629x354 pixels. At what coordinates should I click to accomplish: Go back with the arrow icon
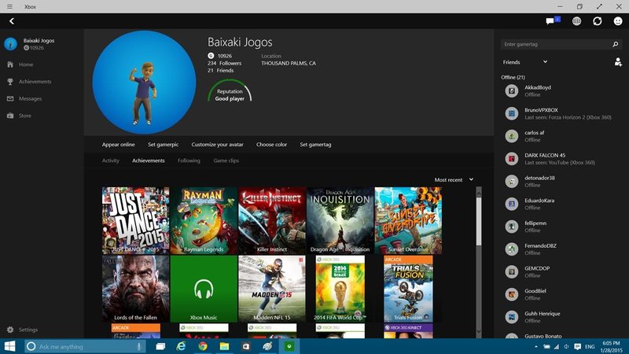12,21
